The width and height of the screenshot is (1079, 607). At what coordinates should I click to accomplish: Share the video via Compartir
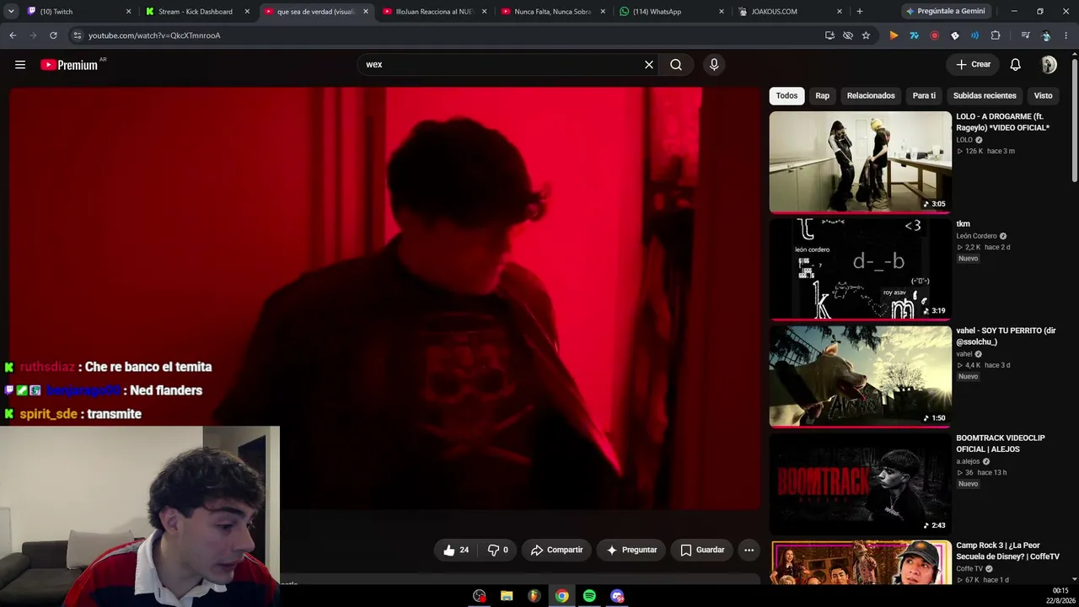click(556, 550)
